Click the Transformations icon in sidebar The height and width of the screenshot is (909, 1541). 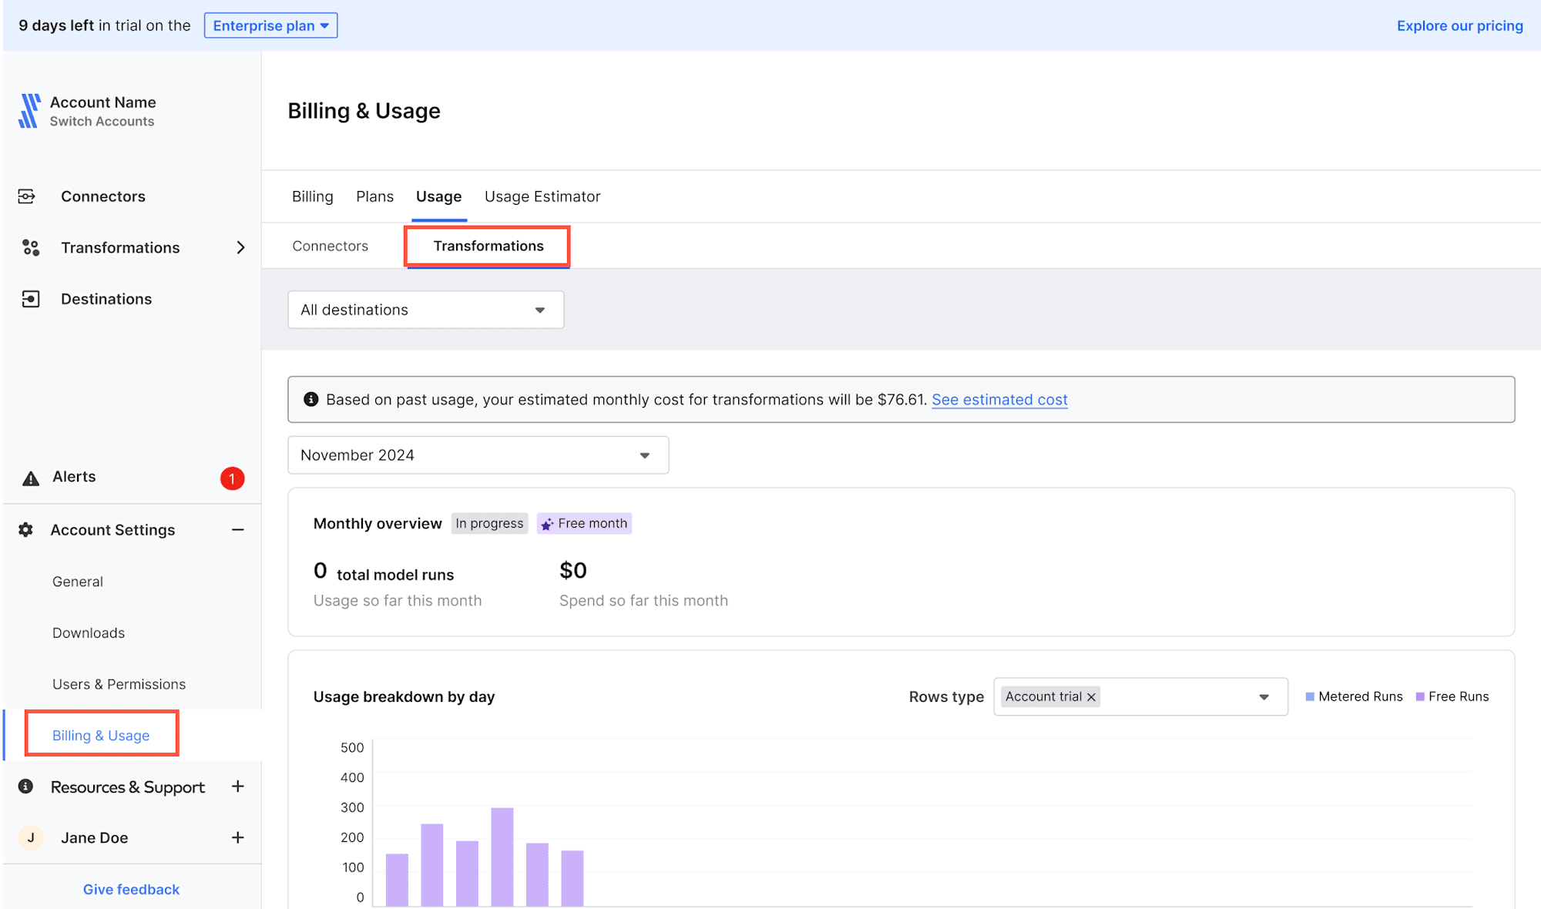pos(29,248)
